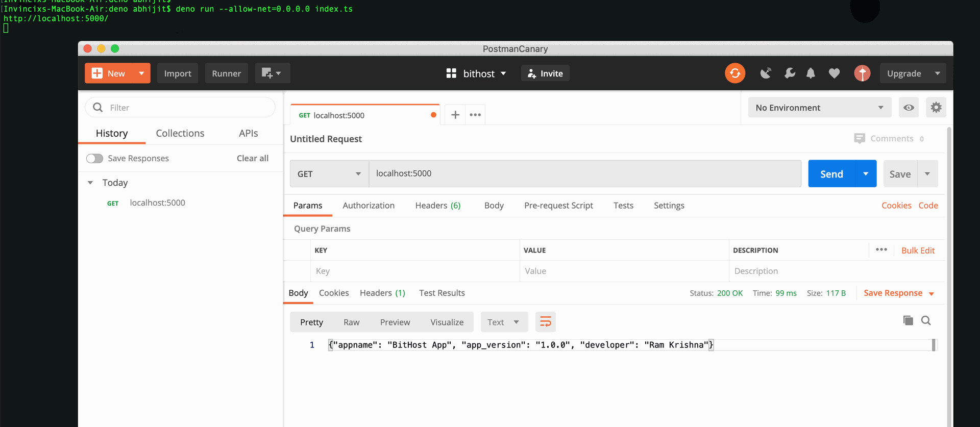Click the Import button
980x427 pixels.
pyautogui.click(x=178, y=73)
